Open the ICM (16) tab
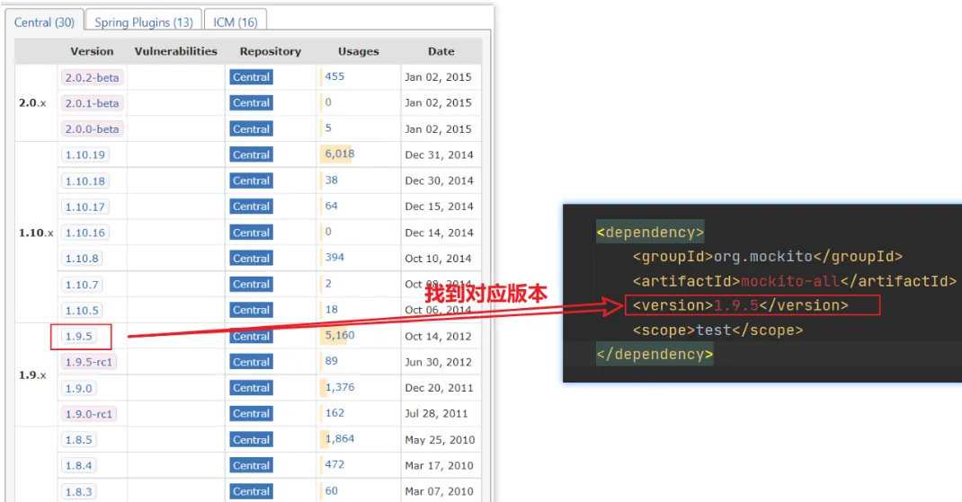This screenshot has height=502, width=962. pyautogui.click(x=235, y=22)
